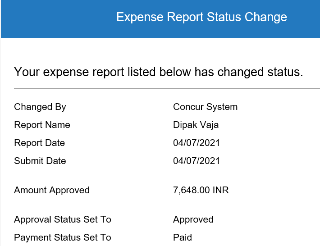Click the Submit Date value 04/07/2021
The width and height of the screenshot is (320, 246).
(197, 161)
